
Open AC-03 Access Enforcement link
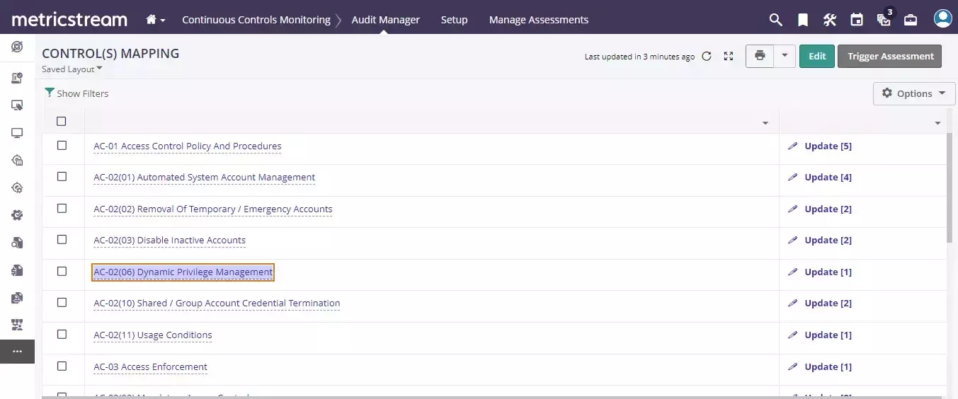point(151,367)
